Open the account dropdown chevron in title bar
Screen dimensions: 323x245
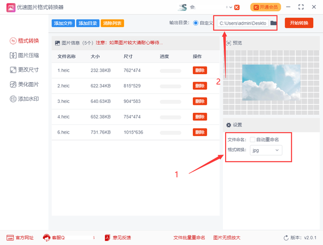(231, 8)
